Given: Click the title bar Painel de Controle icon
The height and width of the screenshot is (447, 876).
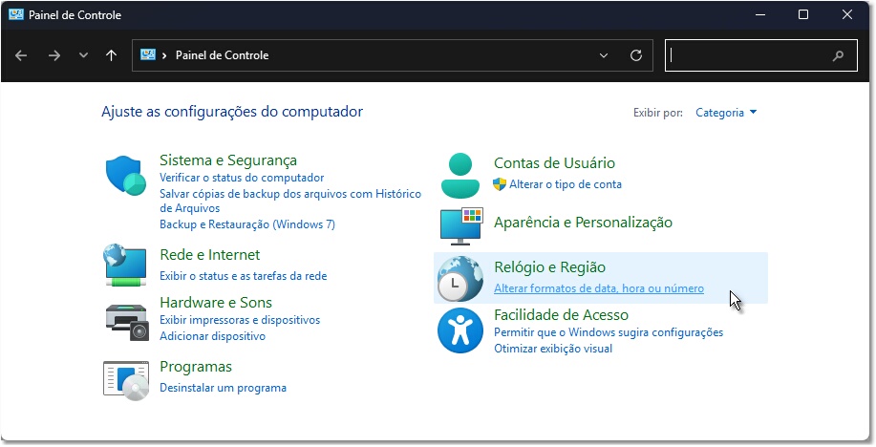Looking at the screenshot, I should (x=15, y=14).
